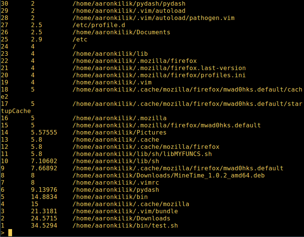
Task: Click the blinking cursor at the prompt
Action: pyautogui.click(x=10, y=233)
